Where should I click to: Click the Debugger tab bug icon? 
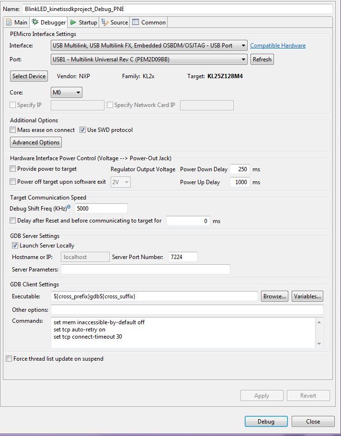click(35, 22)
